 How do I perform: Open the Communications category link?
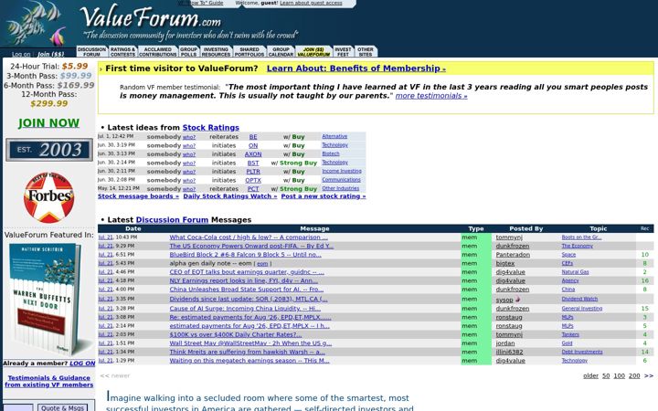click(x=341, y=180)
